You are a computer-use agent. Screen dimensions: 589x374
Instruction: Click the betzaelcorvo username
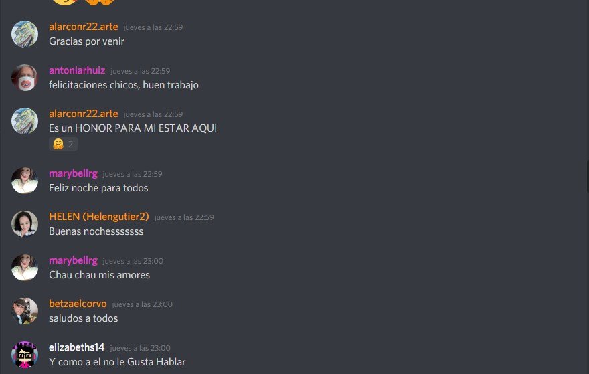coord(78,304)
